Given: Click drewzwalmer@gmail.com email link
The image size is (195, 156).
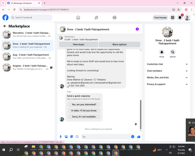Looking at the screenshot, I should click(108, 83).
